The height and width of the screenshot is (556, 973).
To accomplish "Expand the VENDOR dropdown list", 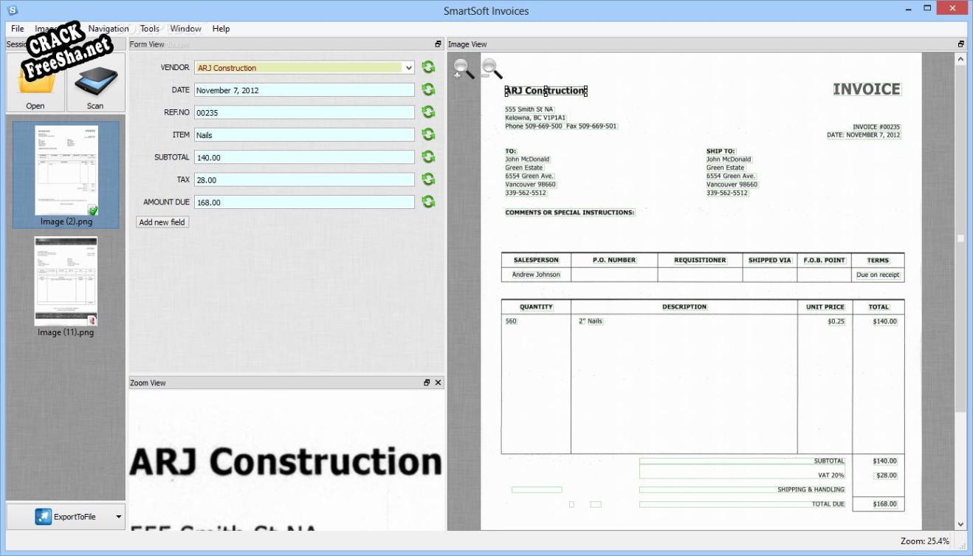I will click(x=408, y=68).
